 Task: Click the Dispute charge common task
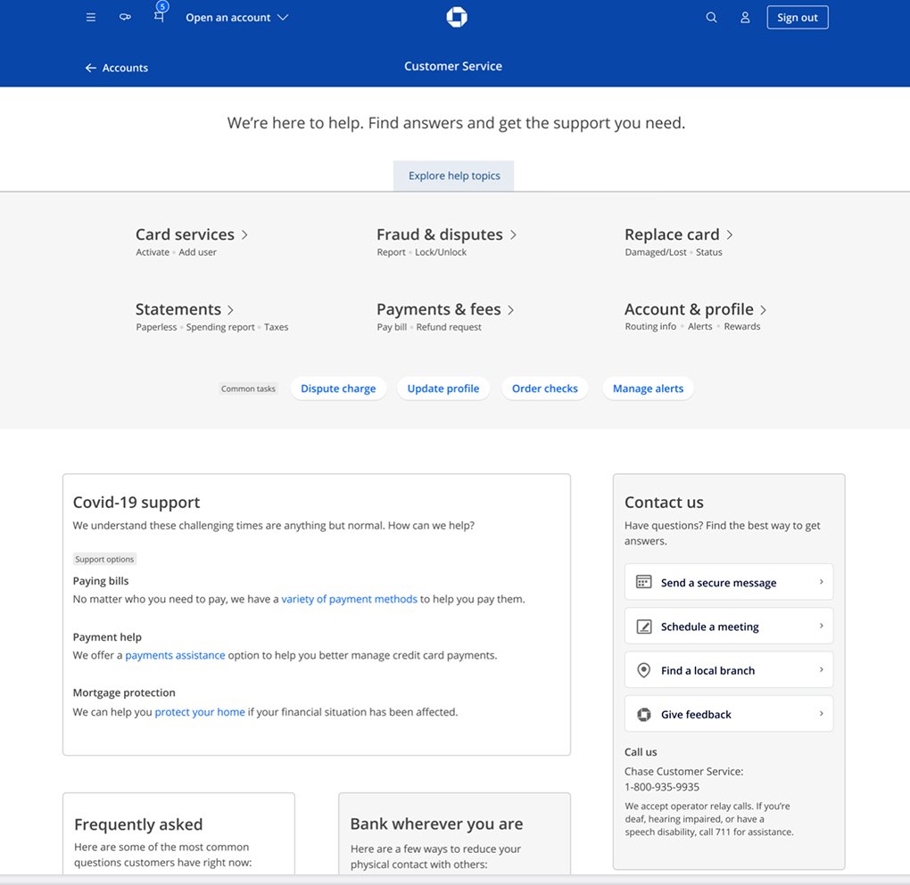[x=338, y=389]
